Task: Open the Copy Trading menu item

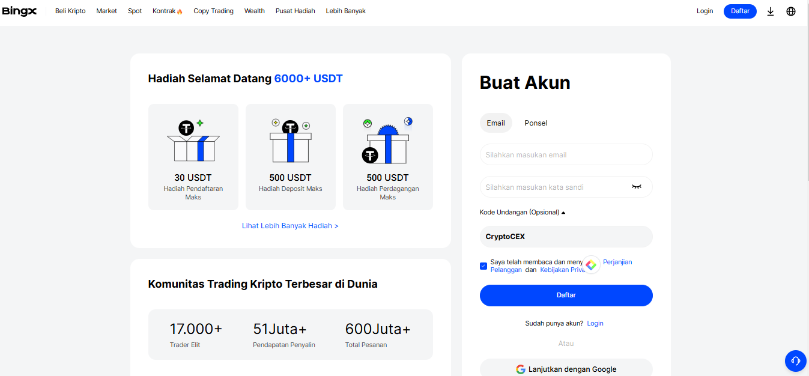Action: [x=213, y=11]
